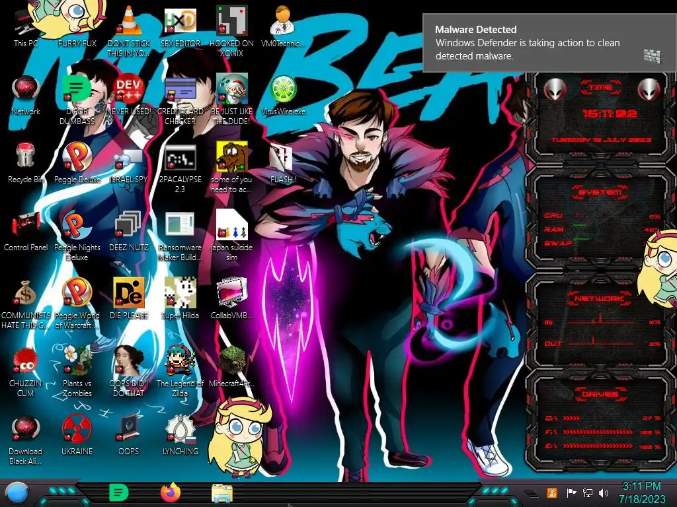Screen dimensions: 677x507
Task: Open the dog icon 'some of you need to ac...'
Action: [232, 168]
